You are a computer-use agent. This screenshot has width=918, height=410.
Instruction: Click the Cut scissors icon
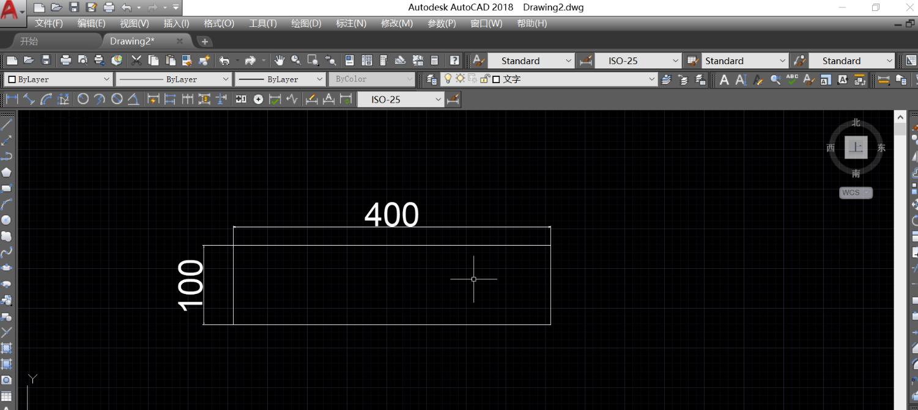tap(136, 60)
